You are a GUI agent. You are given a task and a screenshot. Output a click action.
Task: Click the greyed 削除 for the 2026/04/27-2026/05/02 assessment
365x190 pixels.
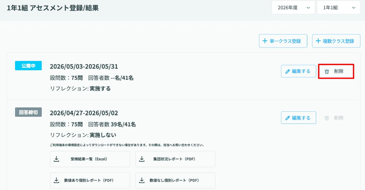334,118
